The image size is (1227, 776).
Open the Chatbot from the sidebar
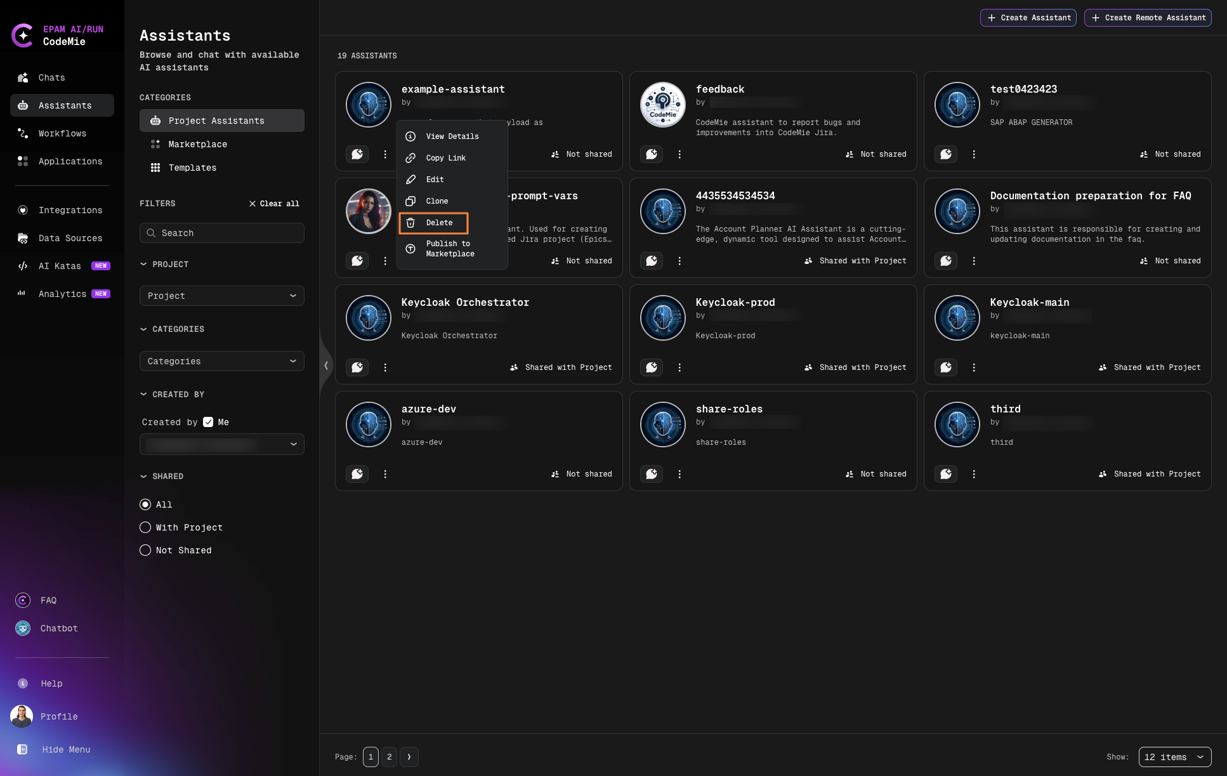coord(58,628)
